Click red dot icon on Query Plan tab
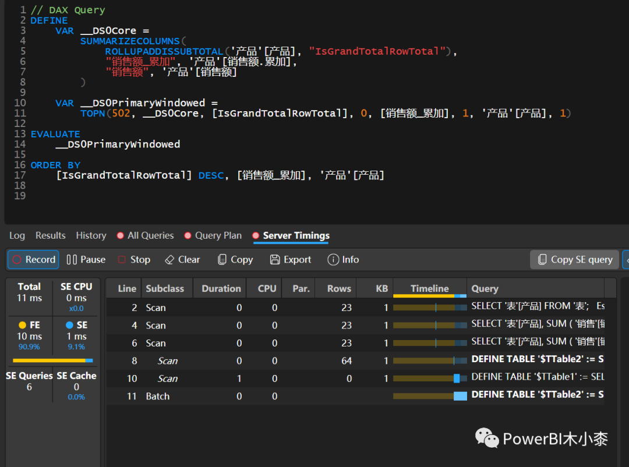 [x=188, y=235]
